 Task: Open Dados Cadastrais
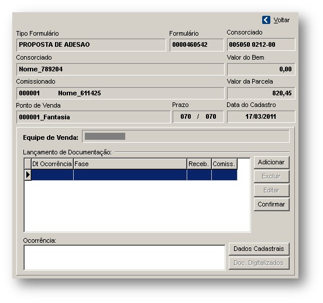259,249
